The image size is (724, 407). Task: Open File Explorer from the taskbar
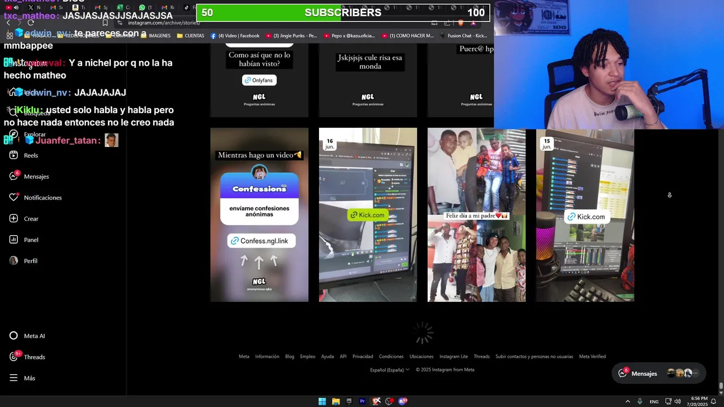[335, 401]
